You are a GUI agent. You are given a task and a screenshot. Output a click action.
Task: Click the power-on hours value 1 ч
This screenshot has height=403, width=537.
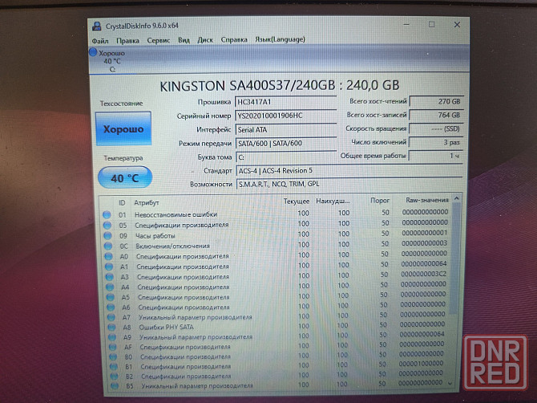[x=435, y=156]
